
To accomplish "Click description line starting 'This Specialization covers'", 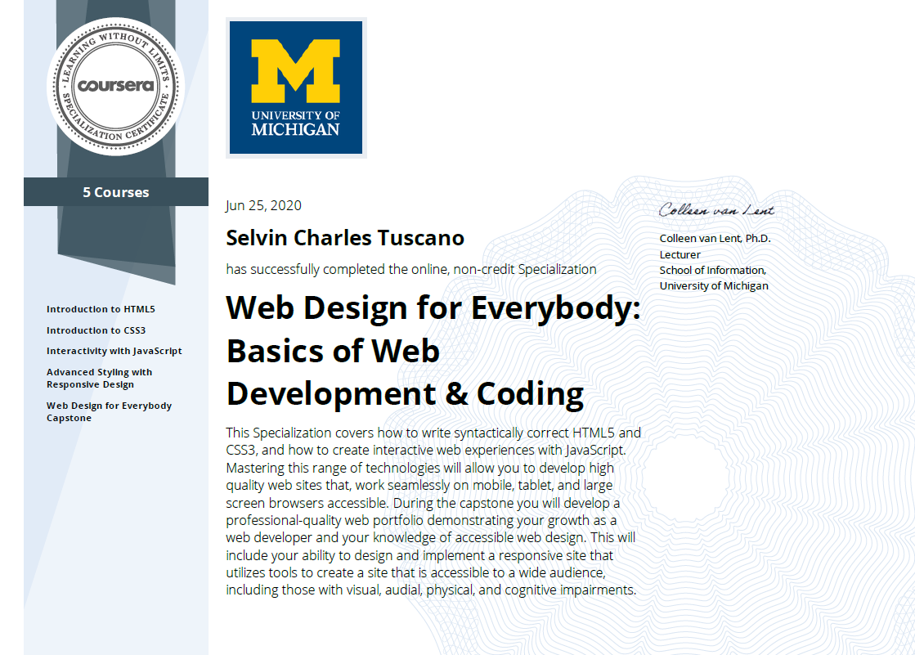I will [433, 433].
